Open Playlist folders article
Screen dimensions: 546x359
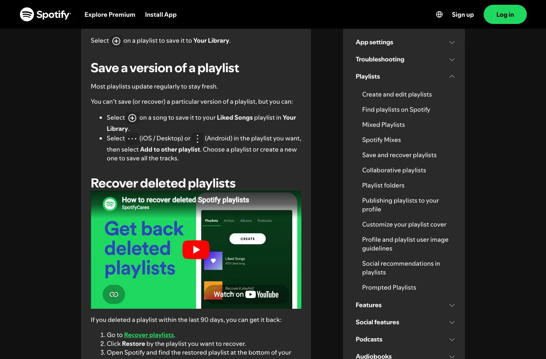[x=383, y=185]
